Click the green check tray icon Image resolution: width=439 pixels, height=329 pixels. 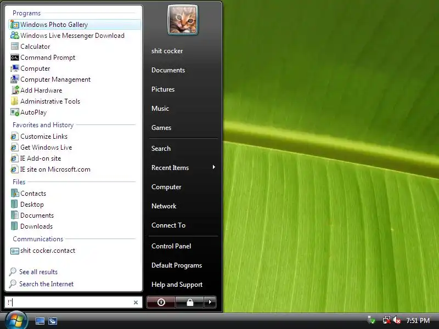[x=372, y=320]
